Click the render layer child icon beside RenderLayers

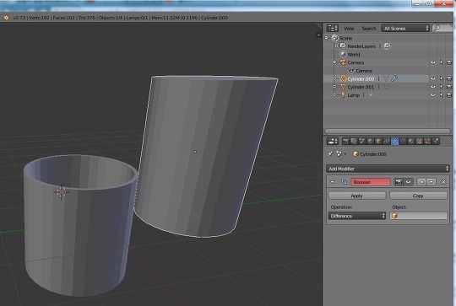point(387,46)
